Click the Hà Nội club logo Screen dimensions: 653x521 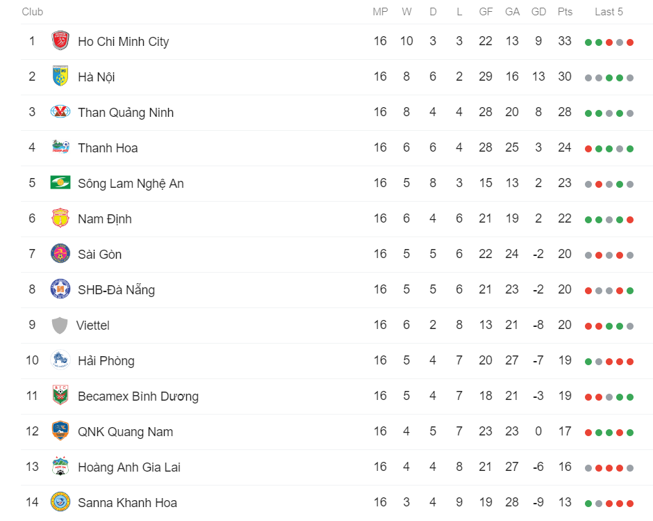click(x=60, y=76)
